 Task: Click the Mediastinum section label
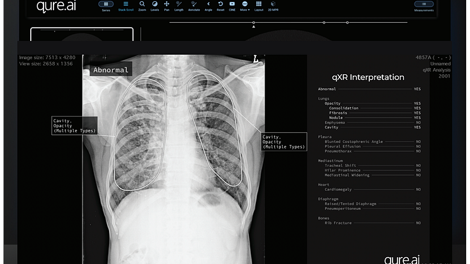point(330,161)
